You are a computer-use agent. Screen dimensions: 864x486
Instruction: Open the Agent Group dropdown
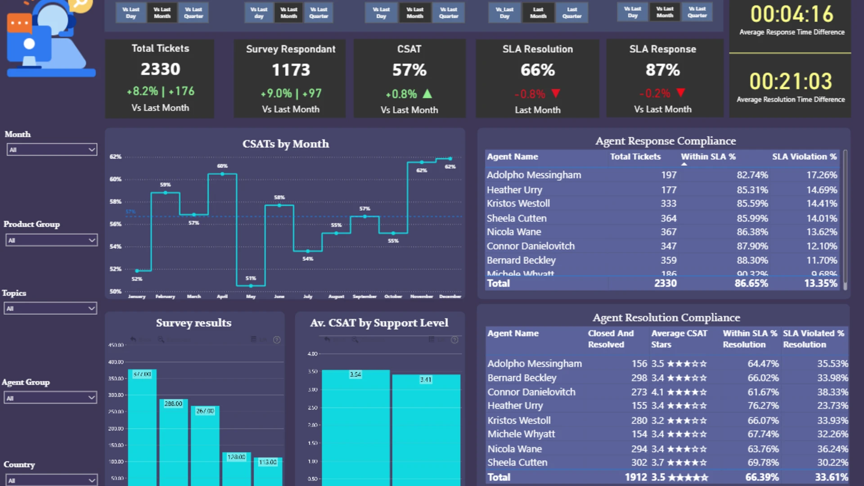click(50, 398)
